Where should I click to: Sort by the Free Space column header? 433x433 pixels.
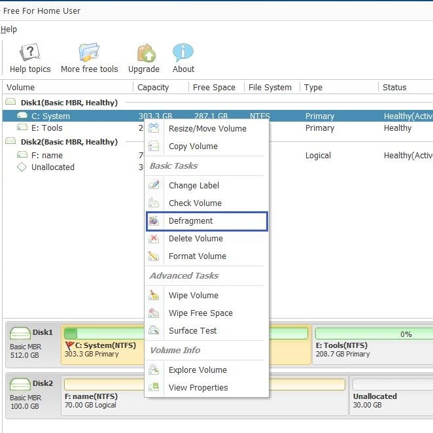point(217,87)
